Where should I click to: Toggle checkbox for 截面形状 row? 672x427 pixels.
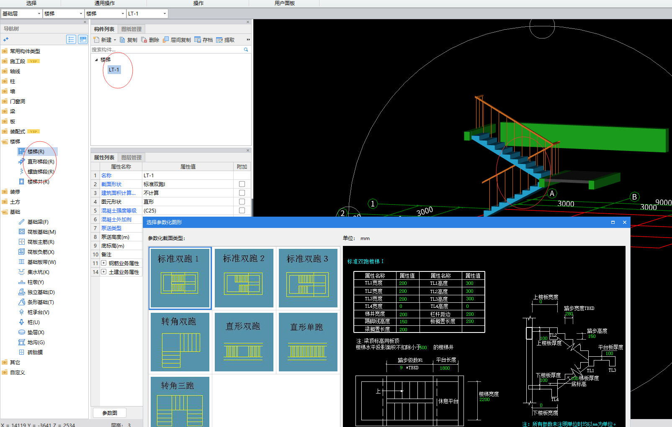coord(242,184)
